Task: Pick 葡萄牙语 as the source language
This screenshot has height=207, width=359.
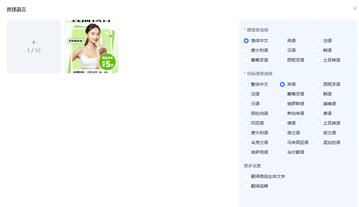Action: [x=247, y=60]
